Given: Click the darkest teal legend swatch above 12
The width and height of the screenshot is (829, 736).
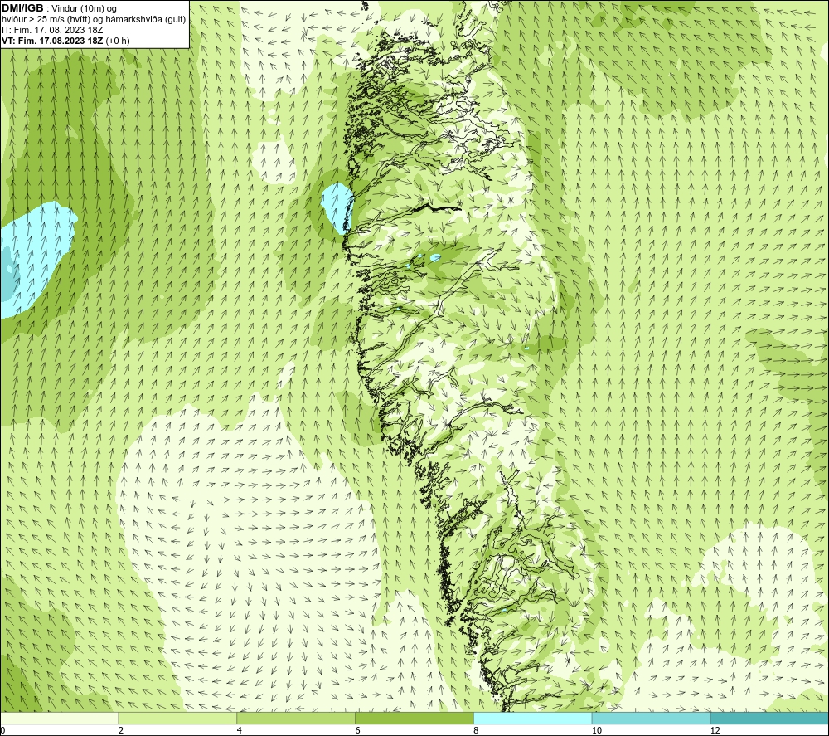Looking at the screenshot, I should [x=770, y=718].
